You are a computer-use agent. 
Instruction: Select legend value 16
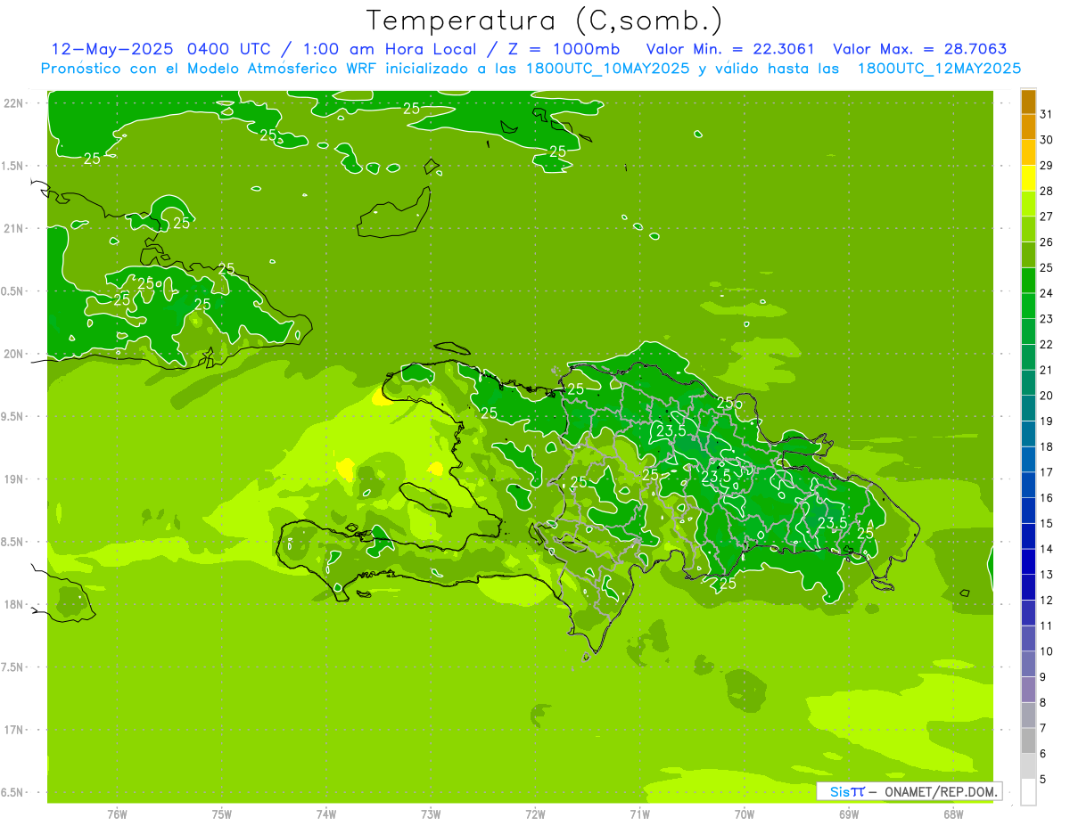click(1047, 498)
